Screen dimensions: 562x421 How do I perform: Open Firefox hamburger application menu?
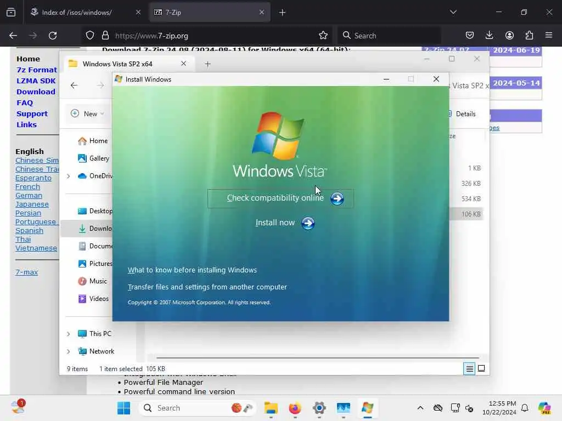click(549, 36)
